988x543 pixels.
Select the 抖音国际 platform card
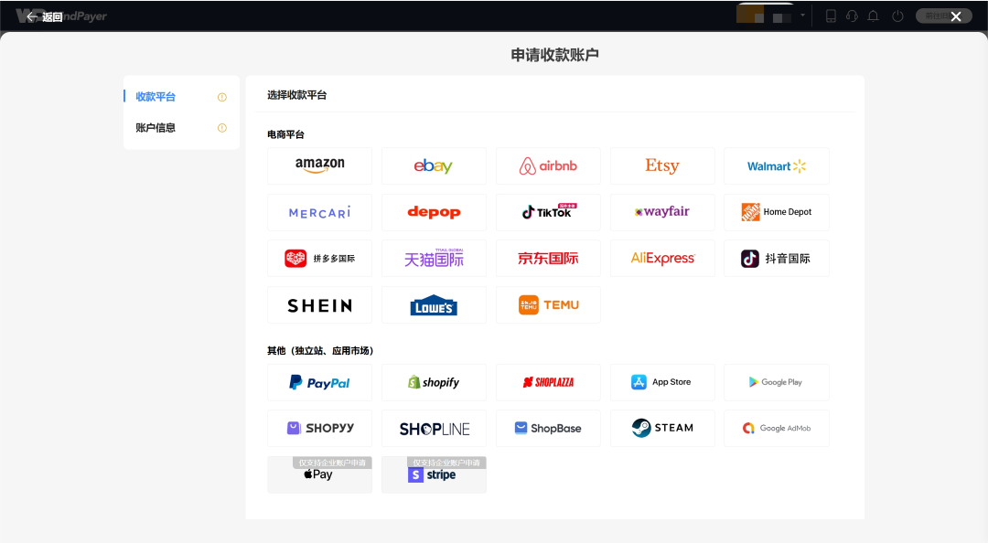777,259
